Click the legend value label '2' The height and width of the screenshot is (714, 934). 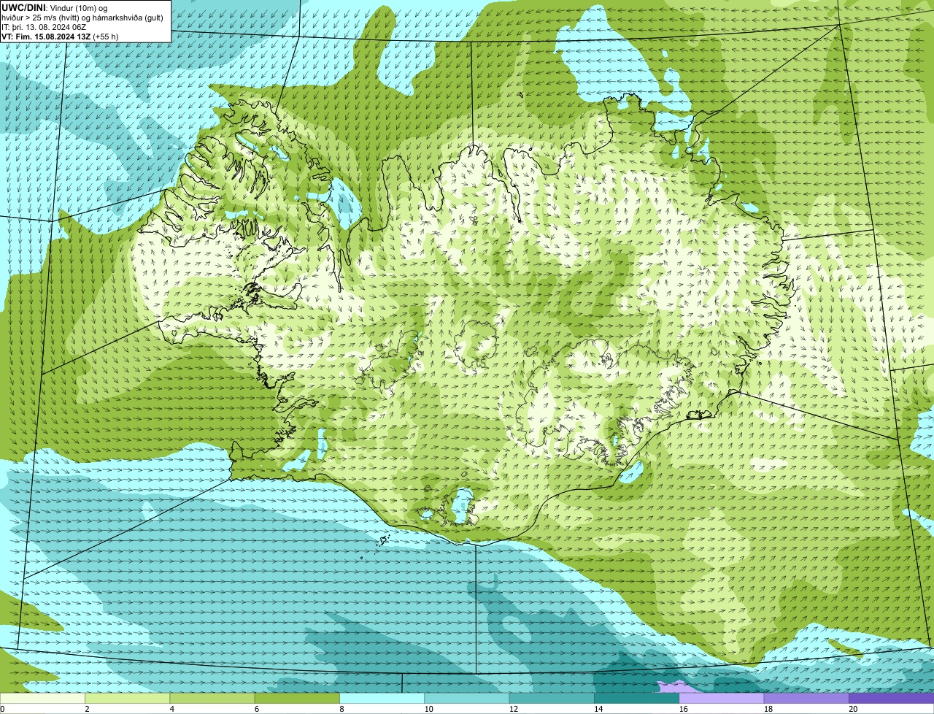coord(87,709)
